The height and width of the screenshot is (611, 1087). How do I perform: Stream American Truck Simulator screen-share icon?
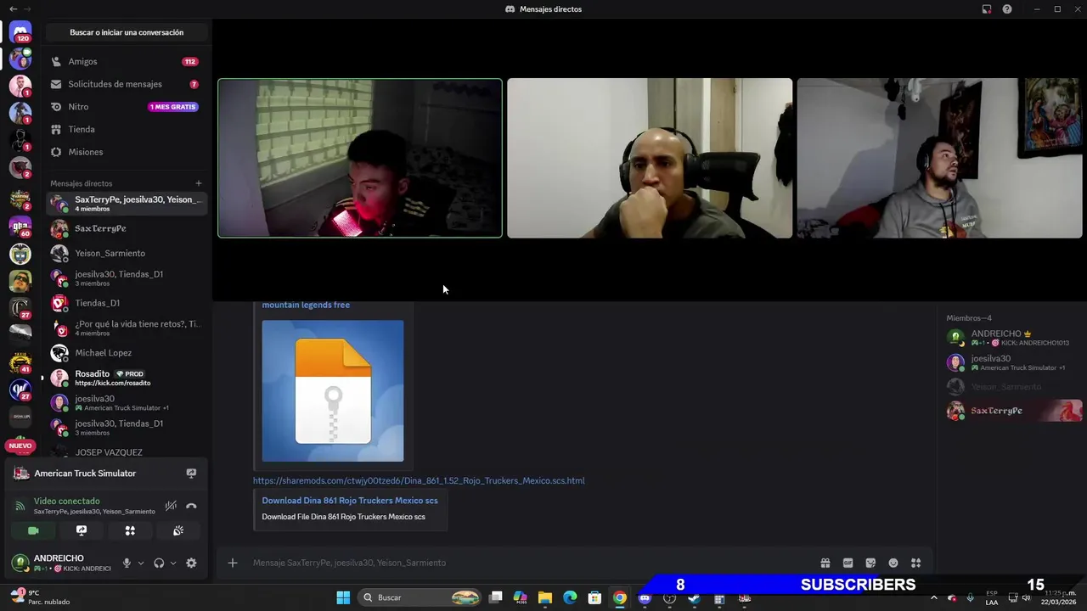[x=191, y=474]
